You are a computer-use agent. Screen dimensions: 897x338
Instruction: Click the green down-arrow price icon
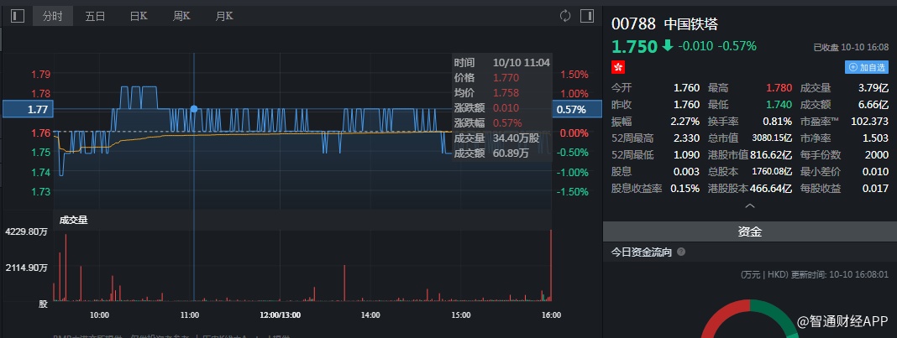[668, 45]
